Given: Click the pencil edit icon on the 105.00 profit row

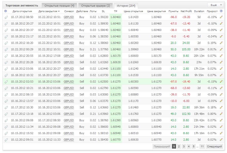Looking at the screenshot, I should tap(221, 49).
